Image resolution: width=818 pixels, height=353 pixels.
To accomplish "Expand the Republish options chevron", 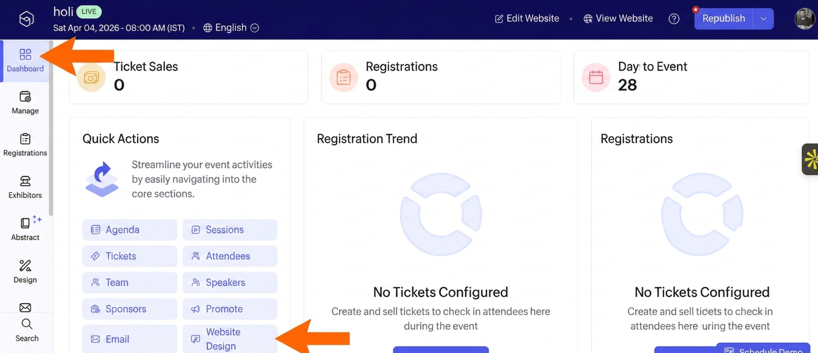I will [x=763, y=19].
